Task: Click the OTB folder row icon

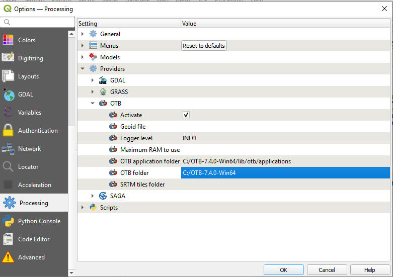Action: click(113, 172)
